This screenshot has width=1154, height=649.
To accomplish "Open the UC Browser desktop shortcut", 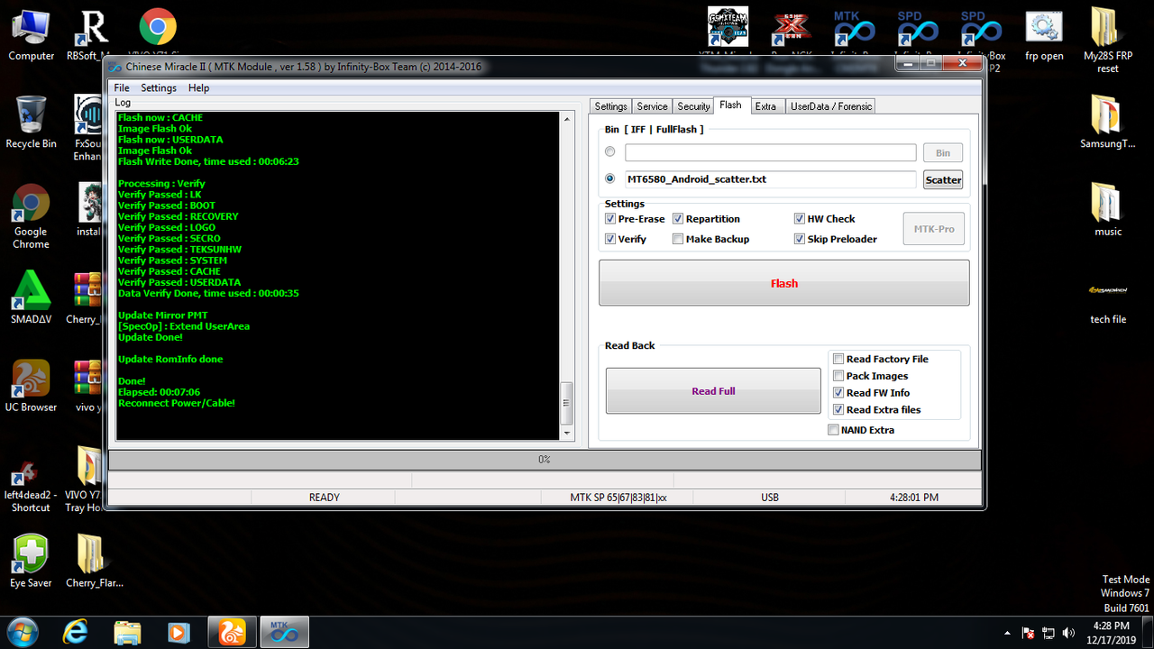I will click(x=31, y=386).
